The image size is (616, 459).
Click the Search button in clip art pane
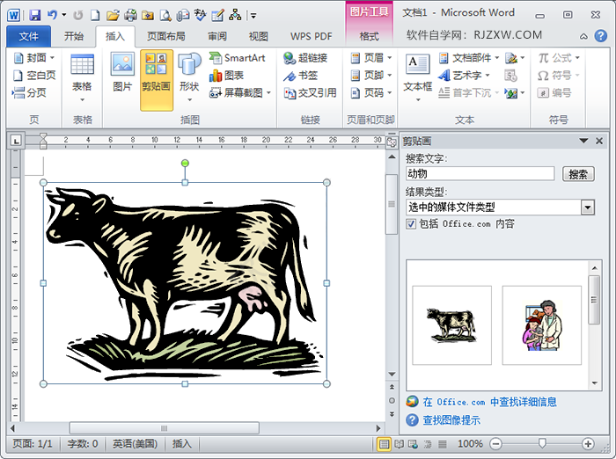click(x=578, y=174)
